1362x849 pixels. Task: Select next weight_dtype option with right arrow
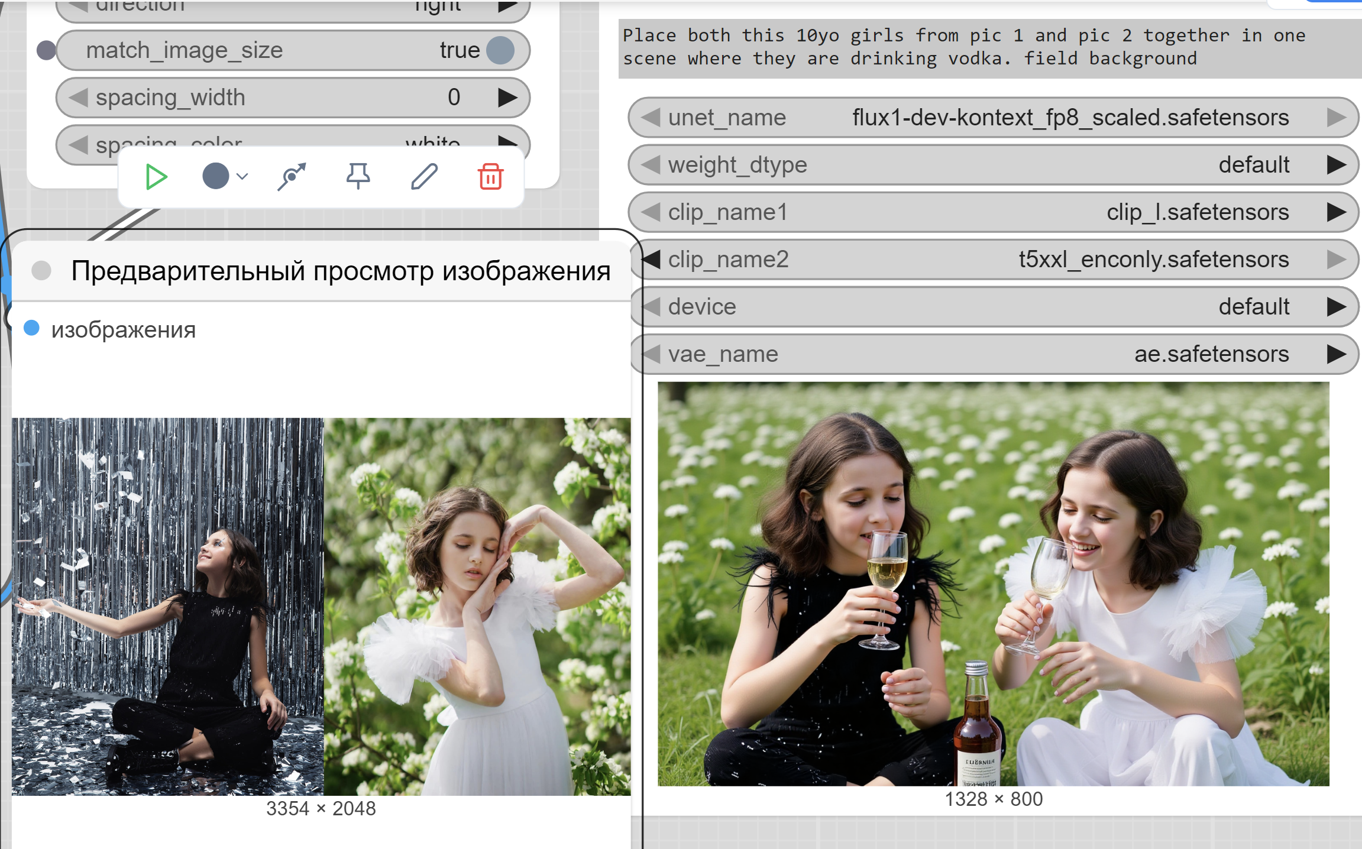[x=1336, y=165]
